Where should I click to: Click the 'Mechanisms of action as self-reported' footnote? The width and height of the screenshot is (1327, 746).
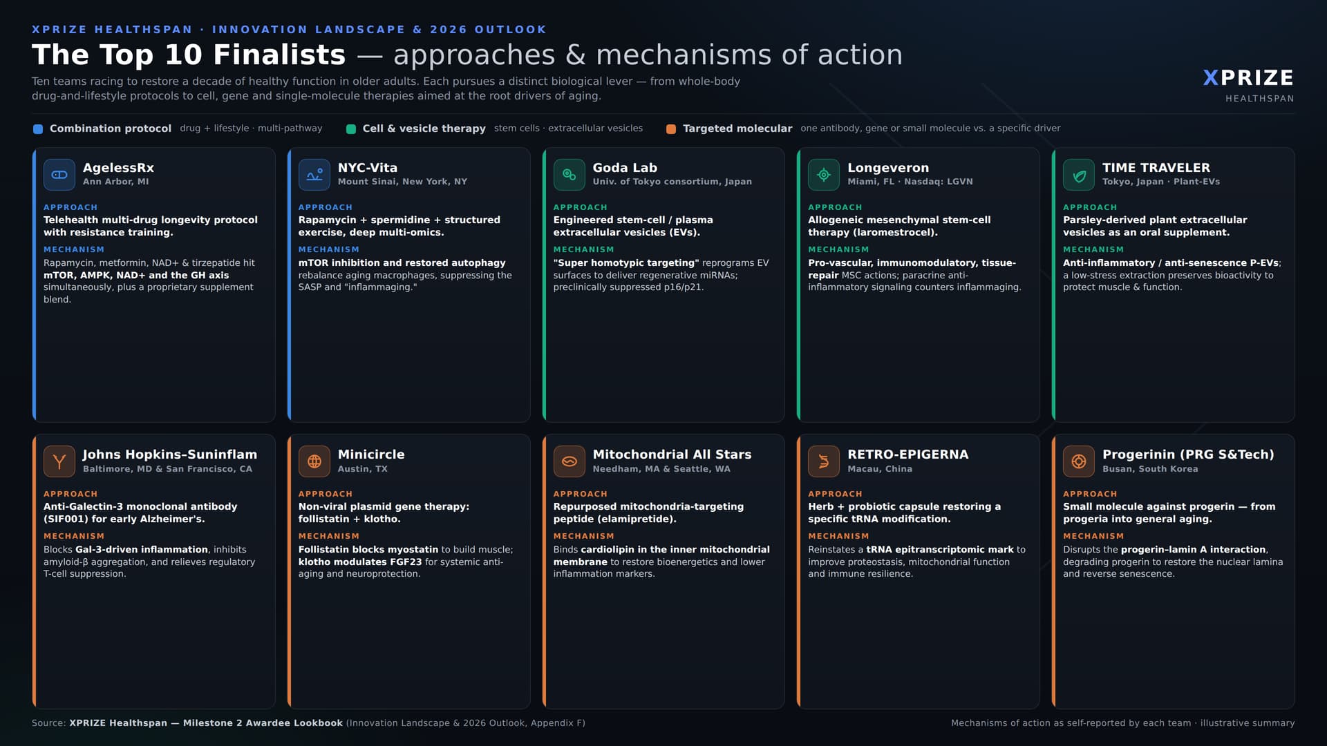pyautogui.click(x=1123, y=723)
